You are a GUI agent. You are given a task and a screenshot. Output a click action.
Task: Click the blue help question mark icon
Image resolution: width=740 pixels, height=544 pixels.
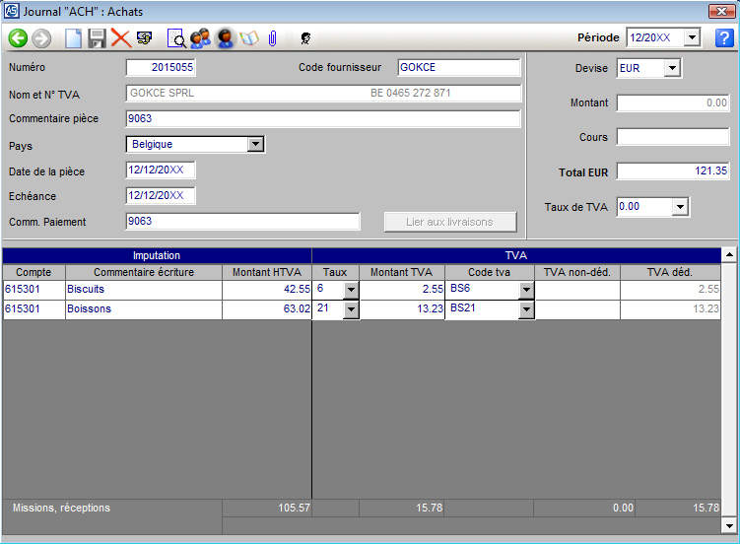724,38
